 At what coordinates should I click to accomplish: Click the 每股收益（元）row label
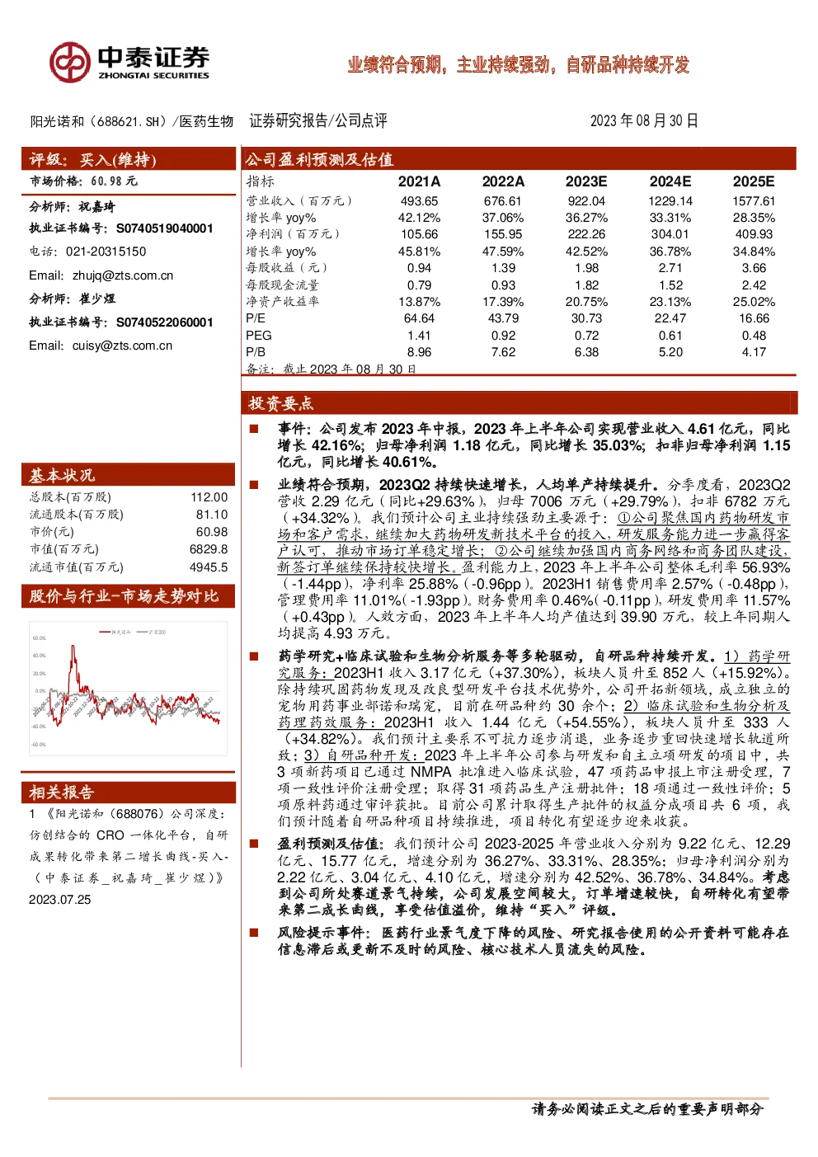(289, 268)
